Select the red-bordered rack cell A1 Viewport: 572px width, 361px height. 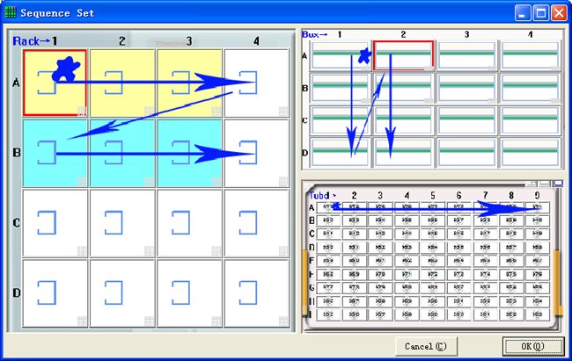(x=55, y=83)
